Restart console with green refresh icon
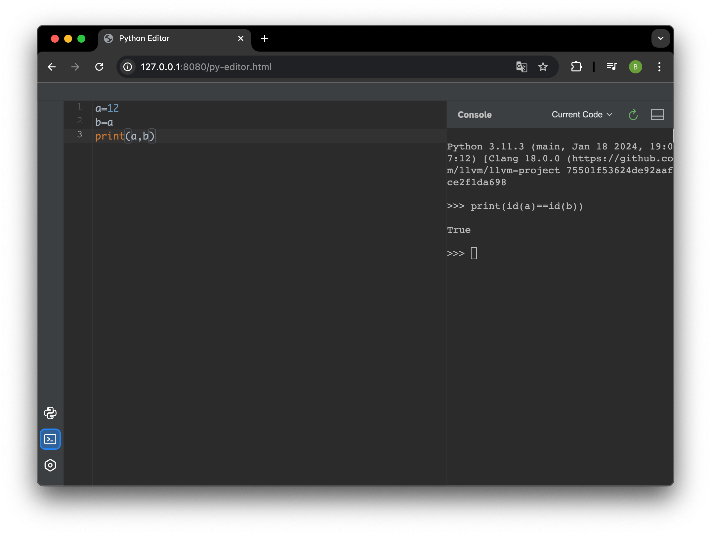 coord(633,115)
